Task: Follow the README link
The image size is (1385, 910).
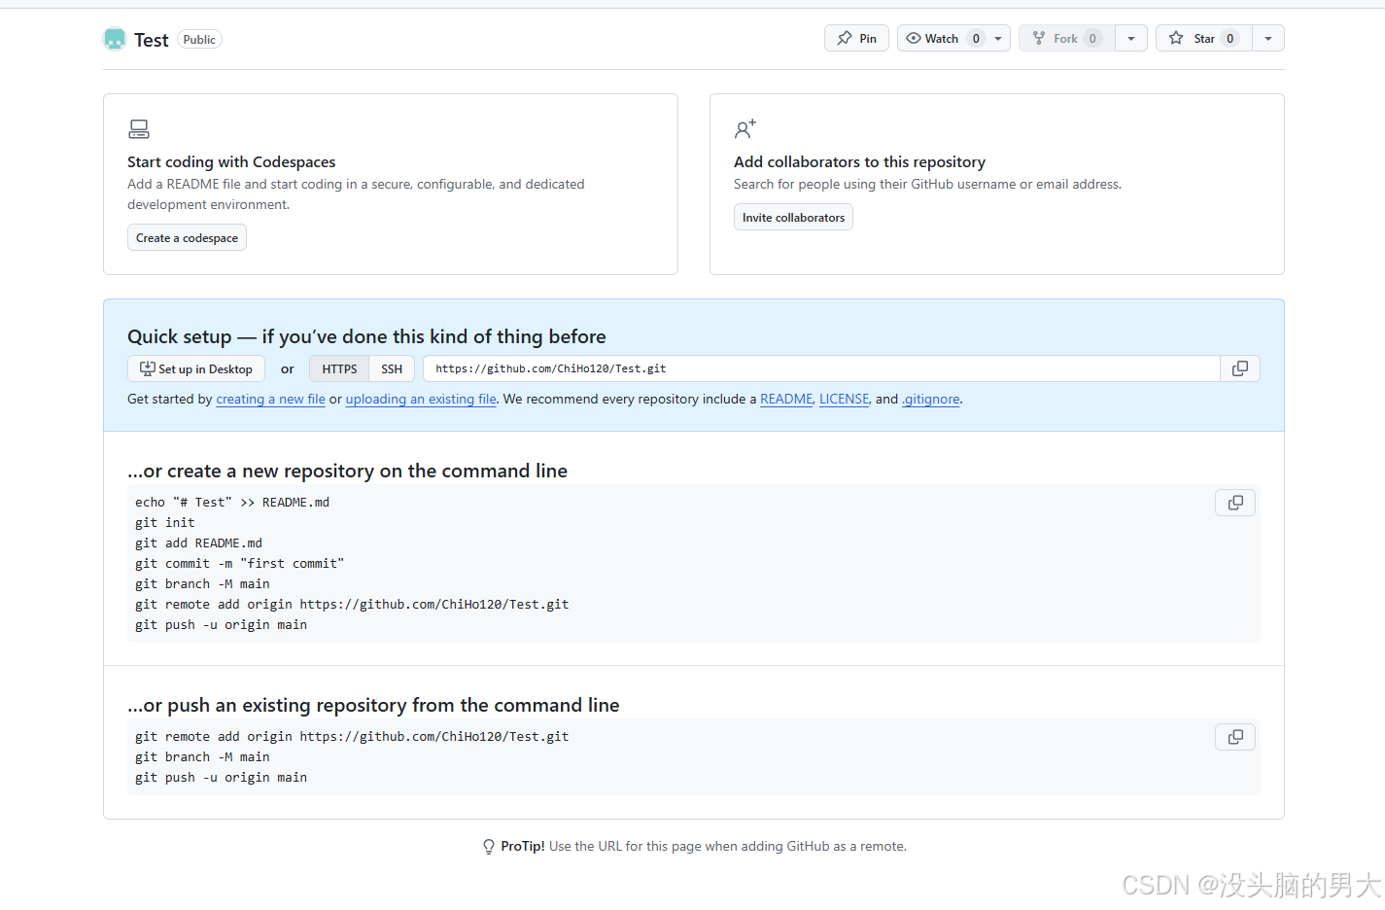Action: [x=786, y=399]
